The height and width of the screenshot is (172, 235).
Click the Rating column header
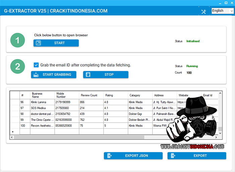115,95
